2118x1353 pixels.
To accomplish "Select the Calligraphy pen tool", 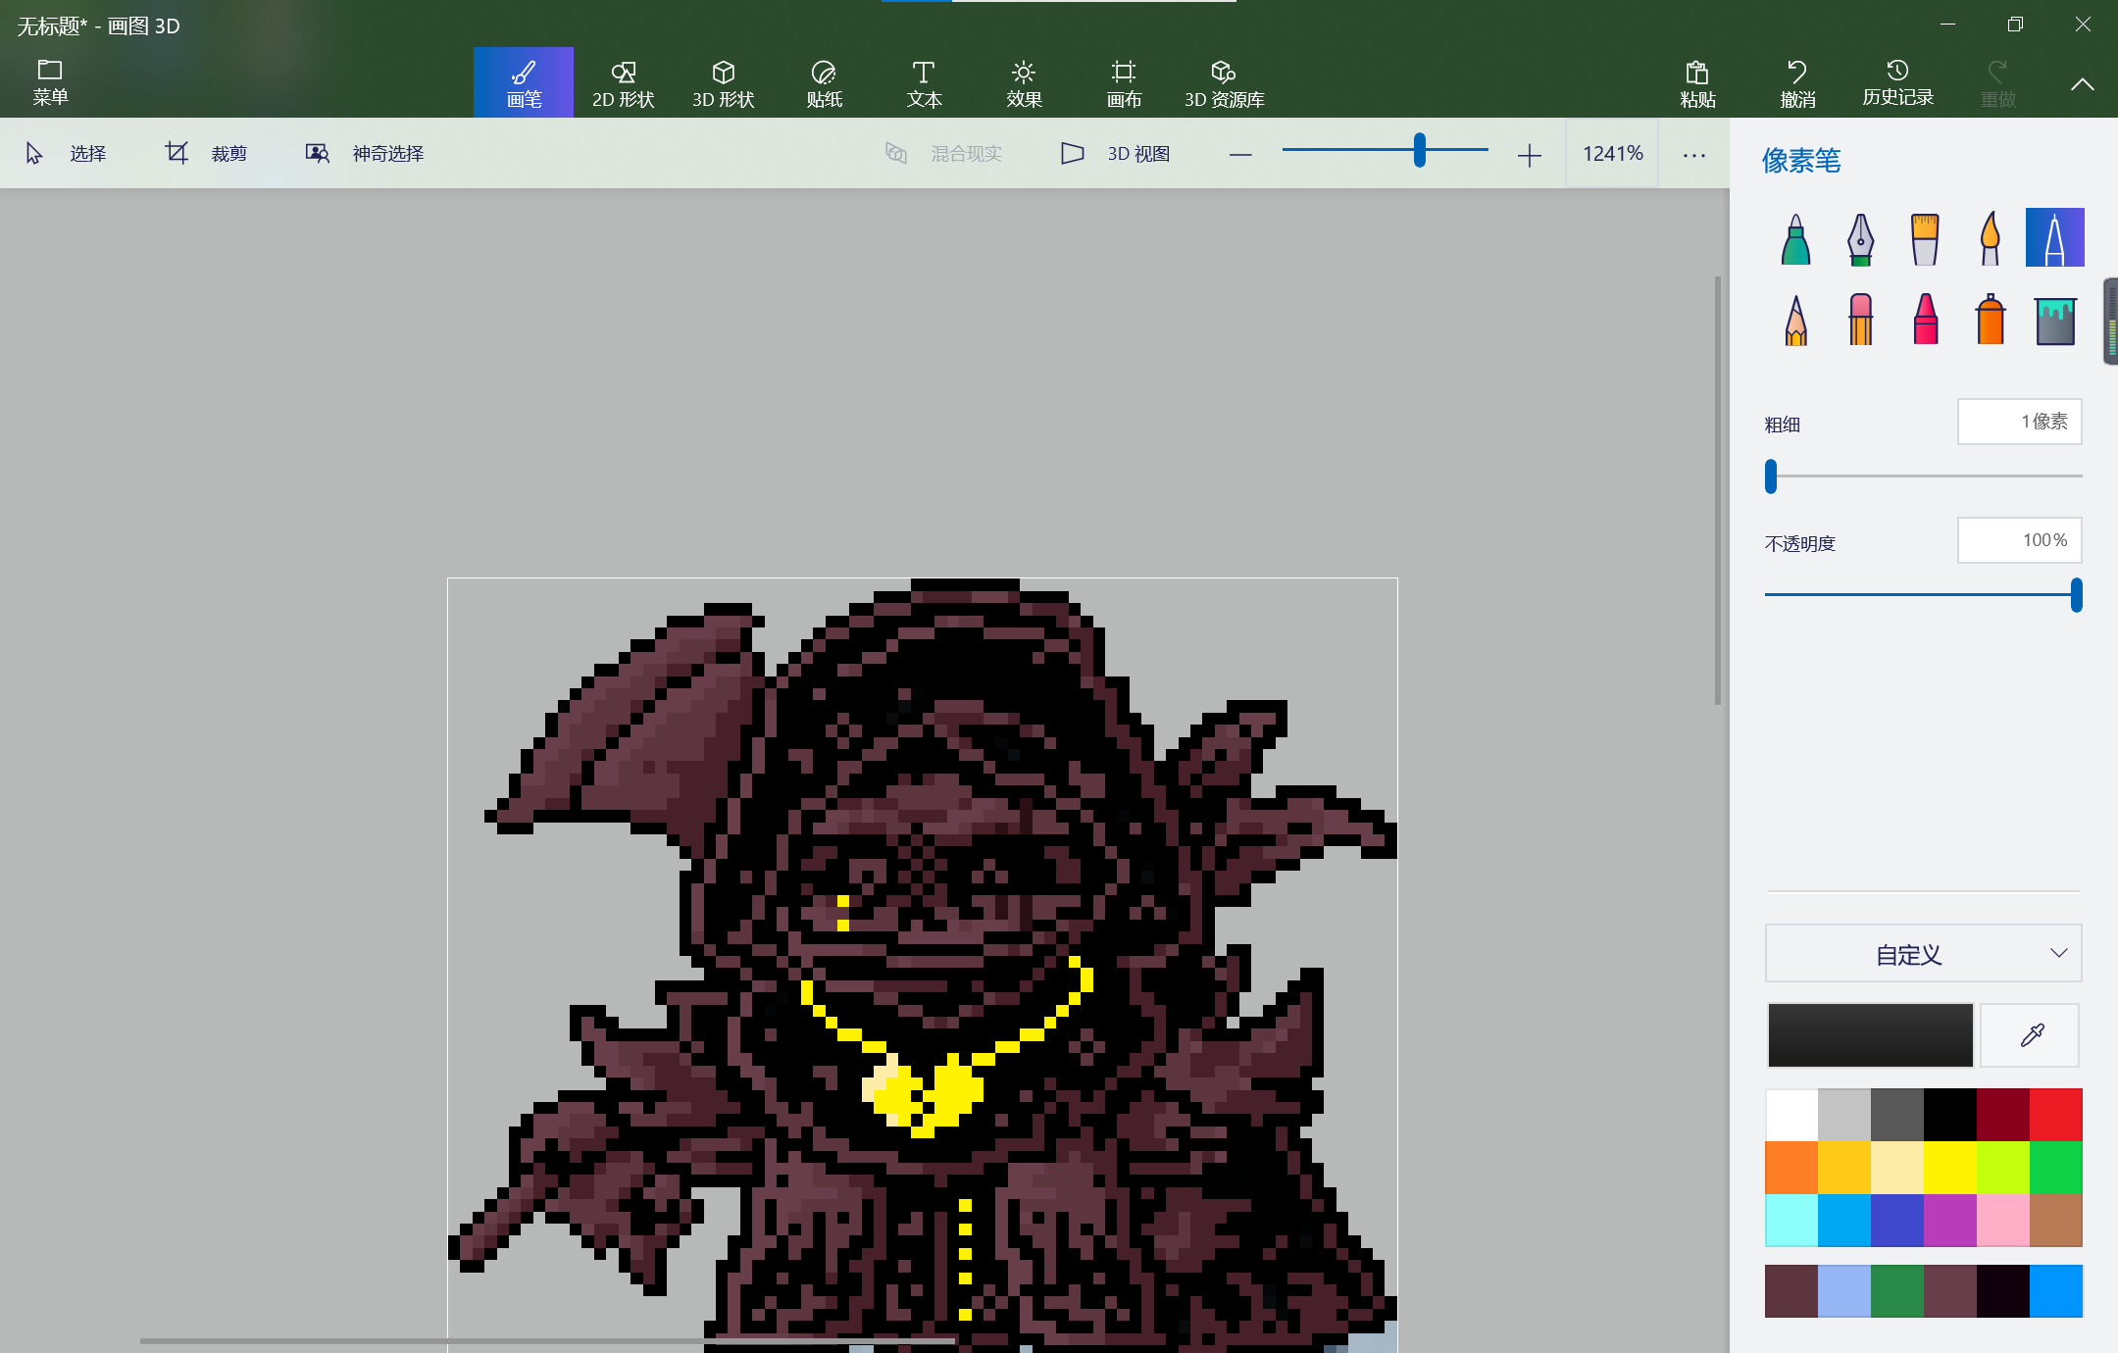I will click(x=1860, y=238).
